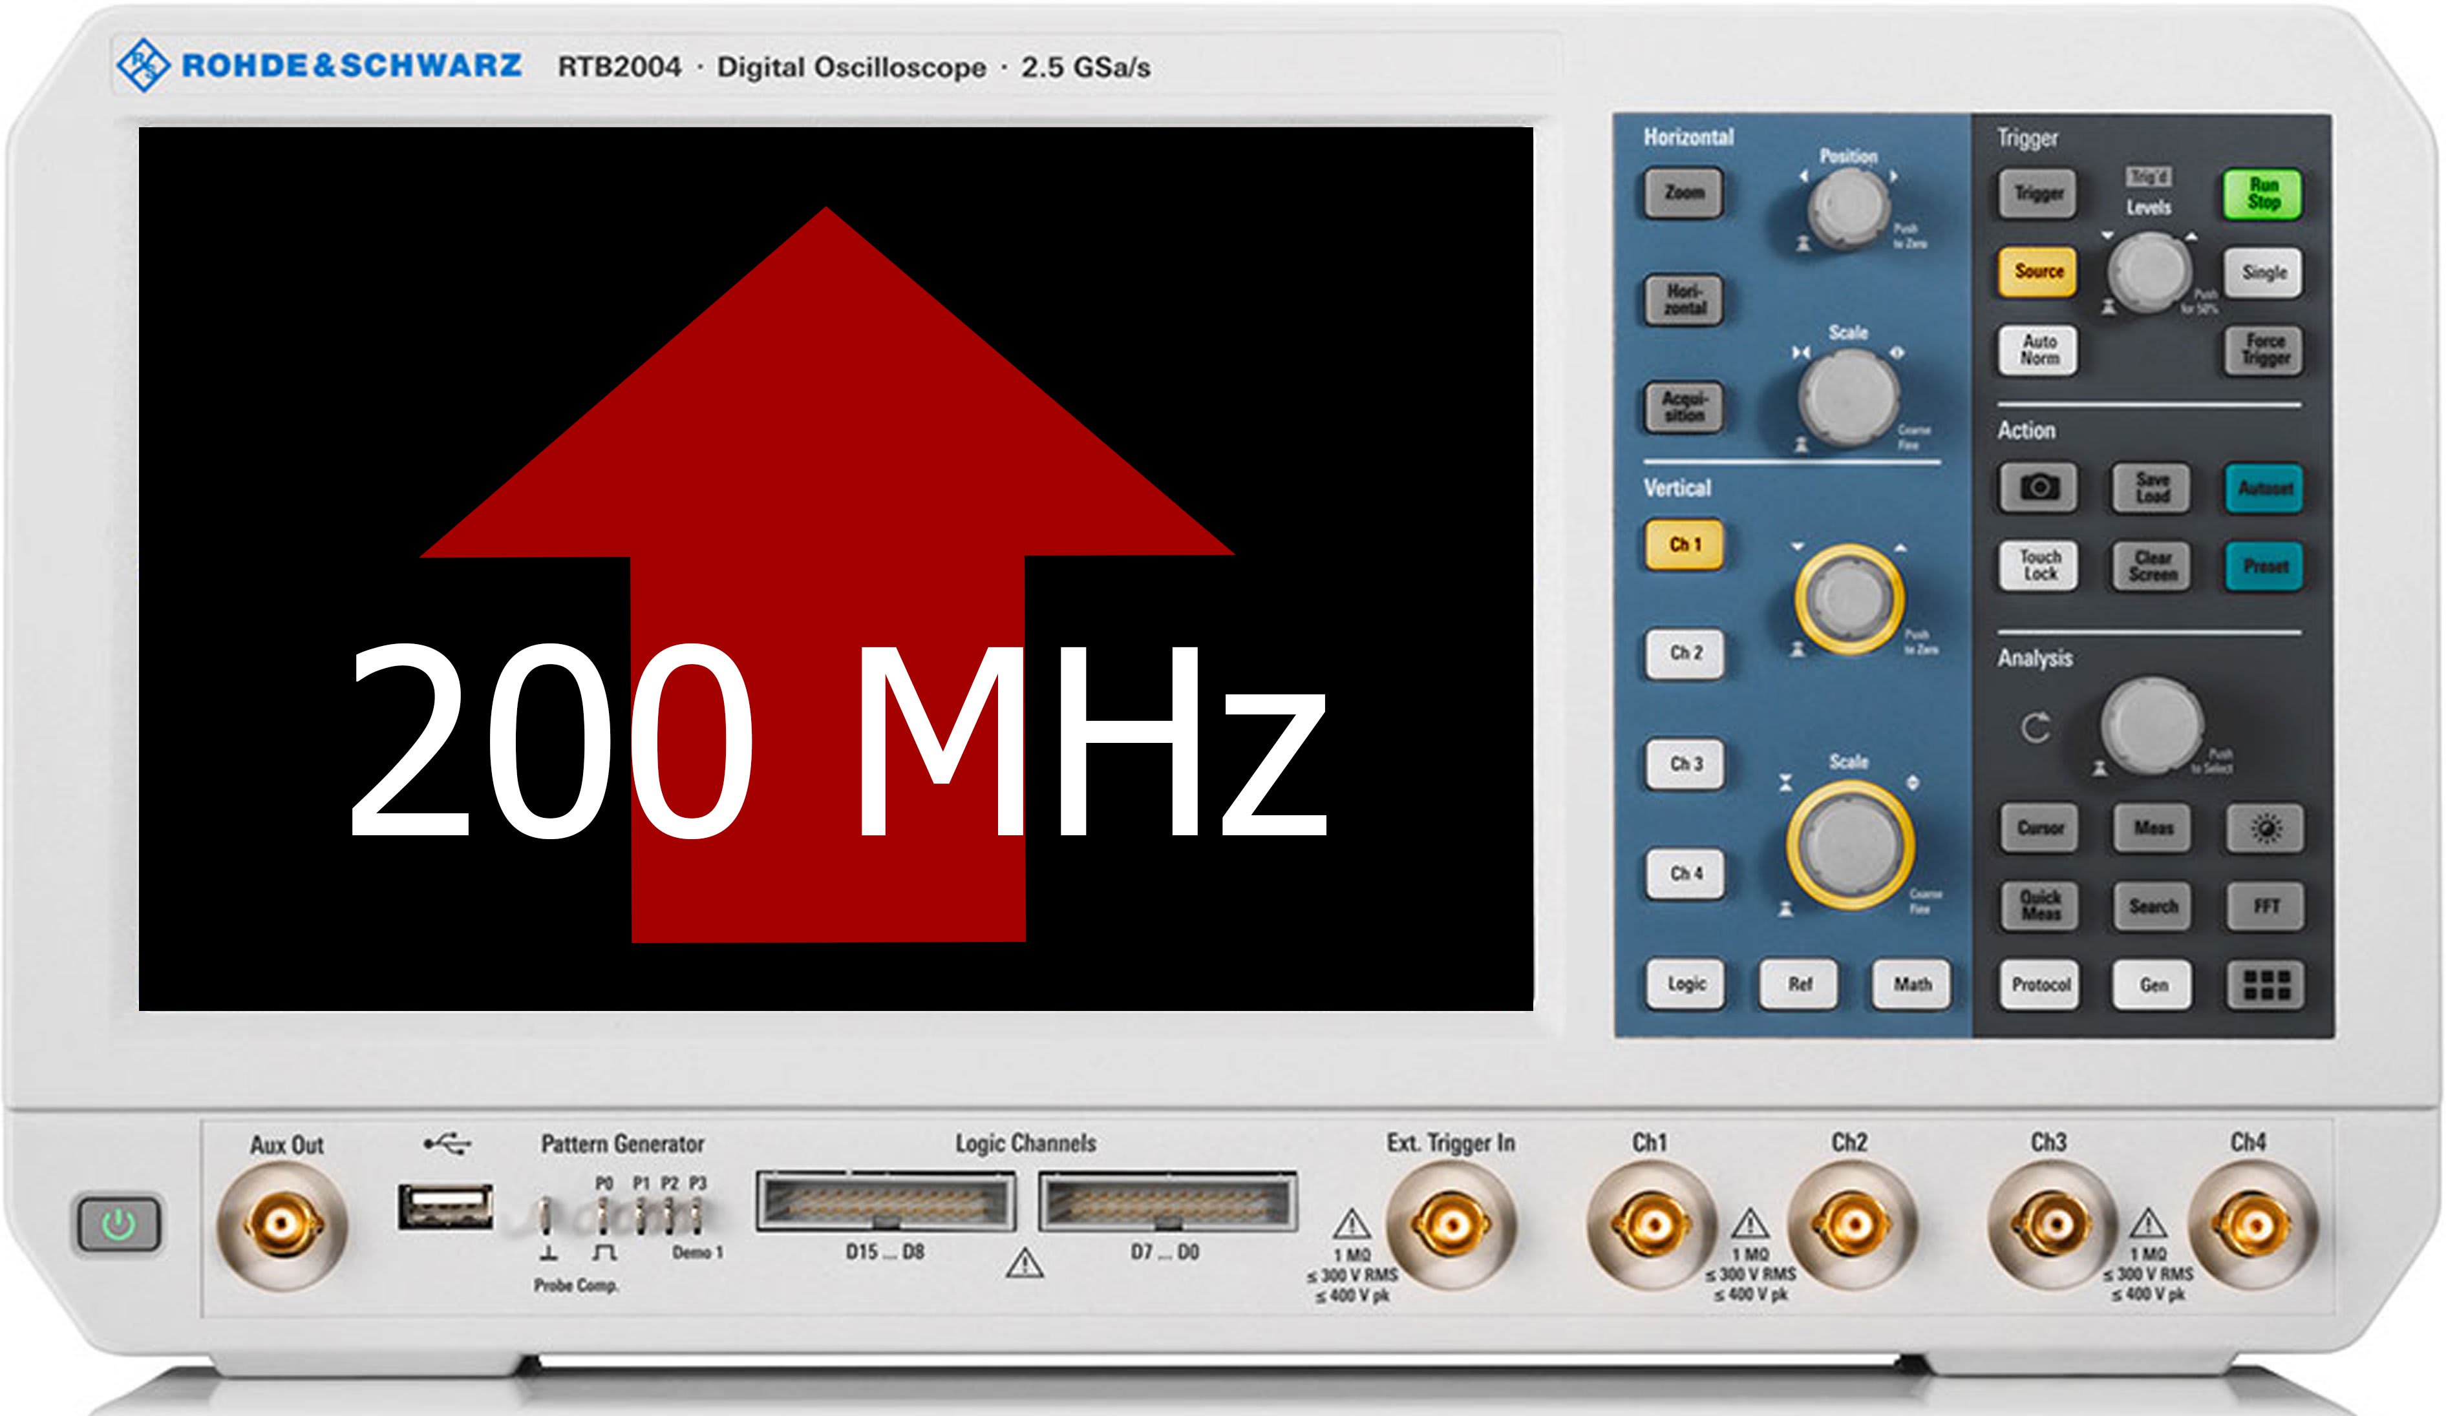The height and width of the screenshot is (1416, 2446).
Task: Click the front USB port
Action: click(x=445, y=1207)
